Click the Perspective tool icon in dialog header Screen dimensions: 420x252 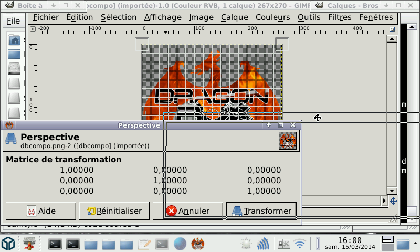click(x=11, y=139)
